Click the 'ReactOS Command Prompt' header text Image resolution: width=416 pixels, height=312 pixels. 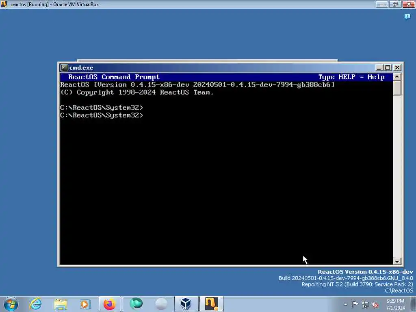coord(114,77)
